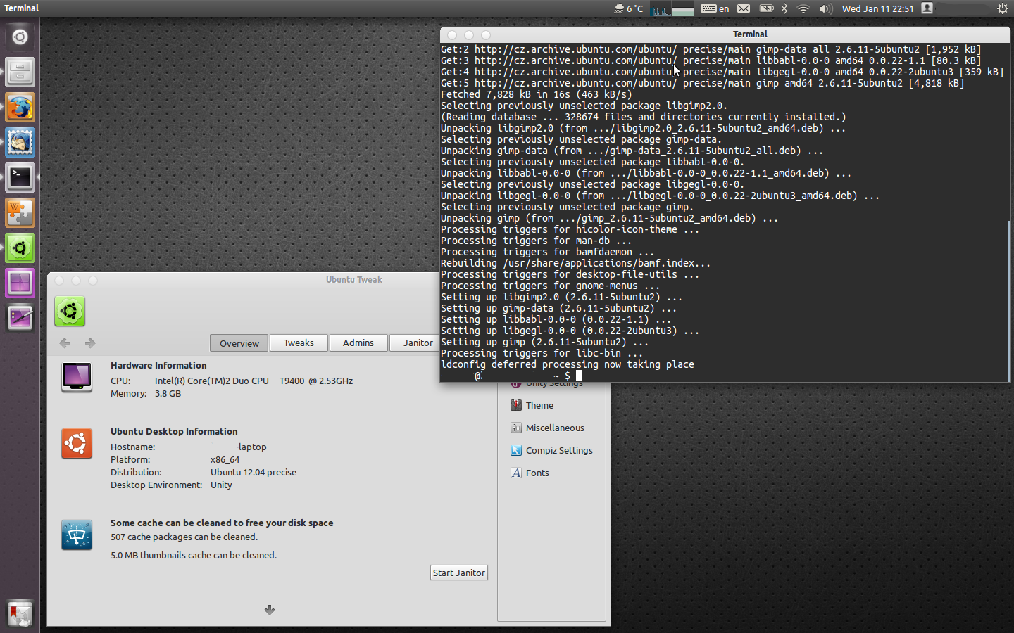Open the keyboard layout 'en' indicator
The height and width of the screenshot is (633, 1014).
[715, 8]
